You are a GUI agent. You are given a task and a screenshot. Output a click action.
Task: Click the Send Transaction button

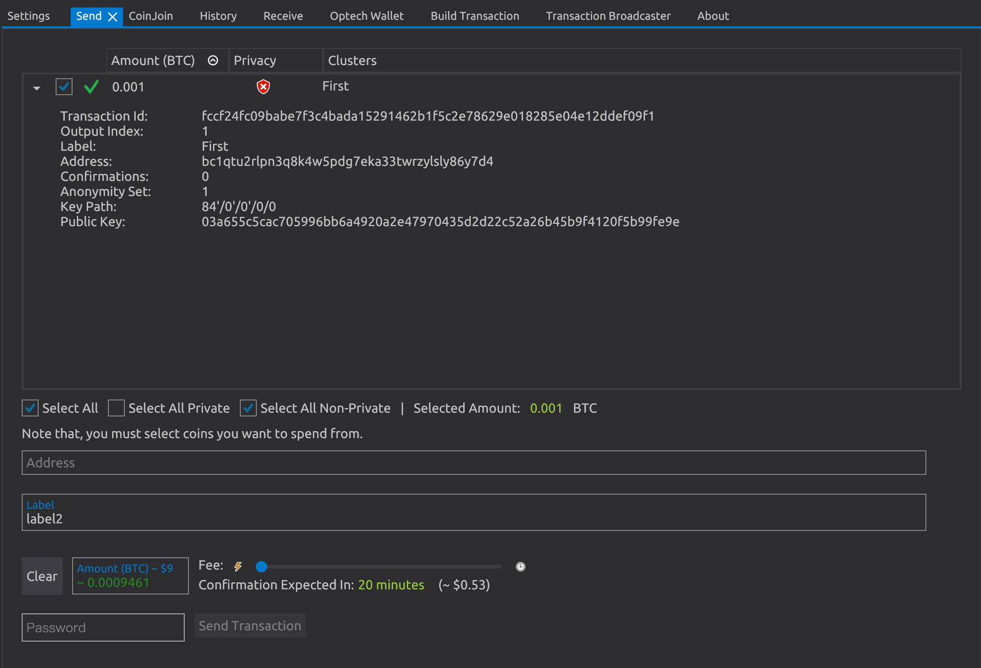coord(250,626)
